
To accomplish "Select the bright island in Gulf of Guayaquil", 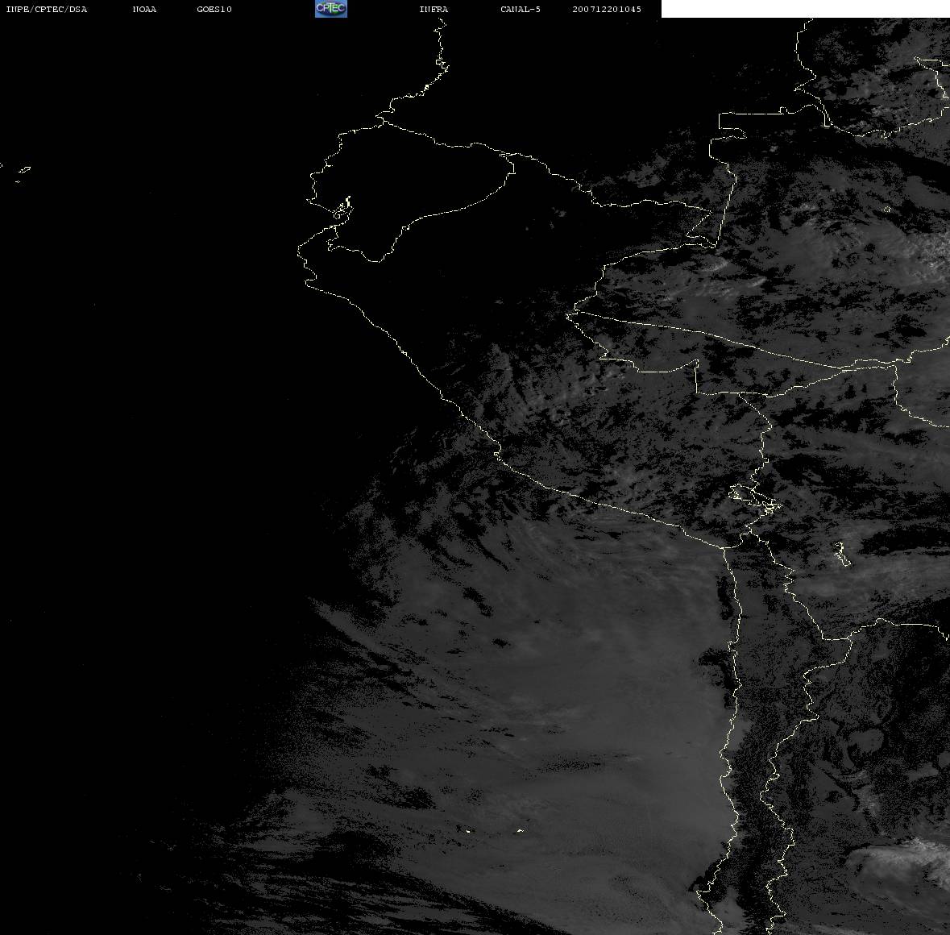I will [x=343, y=206].
